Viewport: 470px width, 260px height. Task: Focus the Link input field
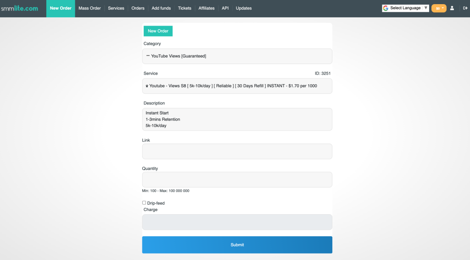237,151
